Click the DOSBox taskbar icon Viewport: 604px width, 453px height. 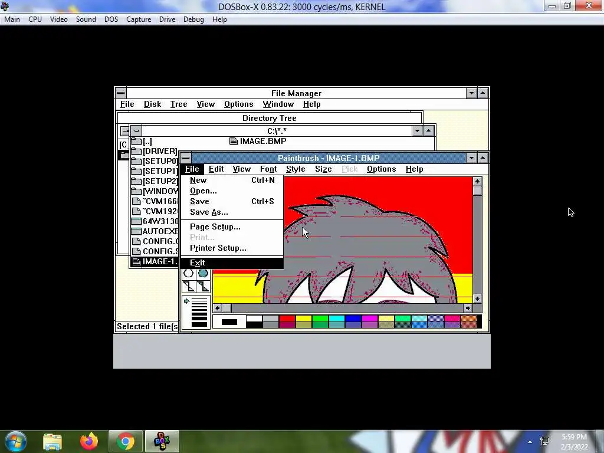[x=162, y=441]
